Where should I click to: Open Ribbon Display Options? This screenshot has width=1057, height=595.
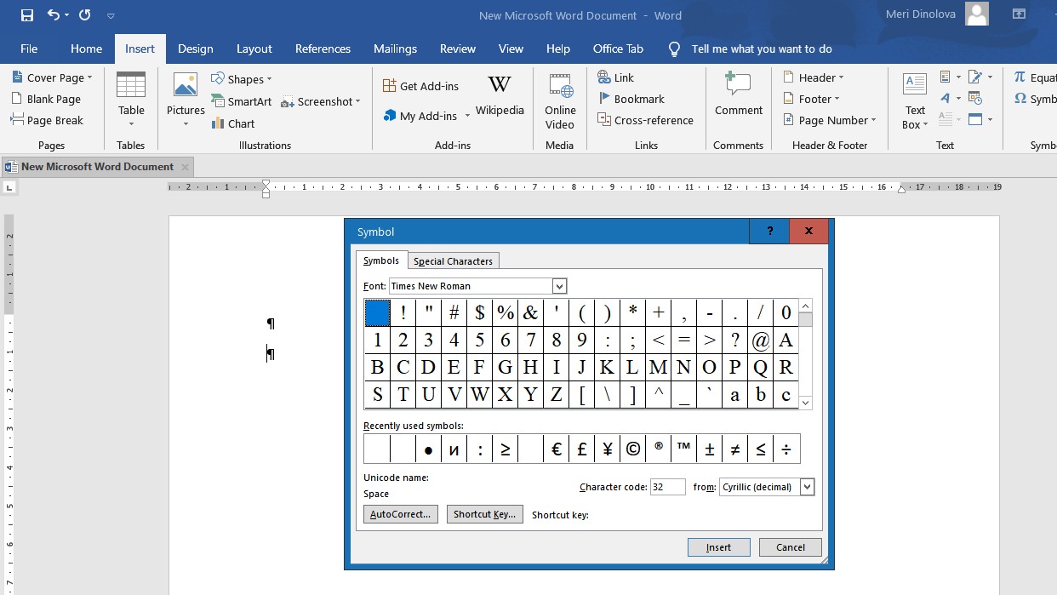click(x=1019, y=14)
